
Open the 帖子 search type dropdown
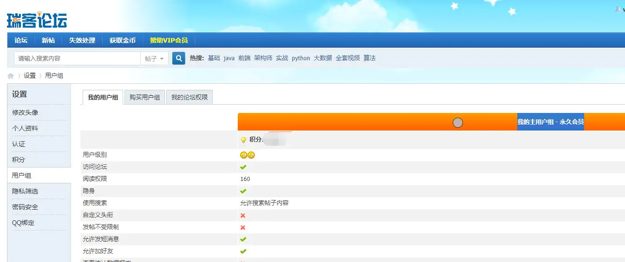coord(155,58)
